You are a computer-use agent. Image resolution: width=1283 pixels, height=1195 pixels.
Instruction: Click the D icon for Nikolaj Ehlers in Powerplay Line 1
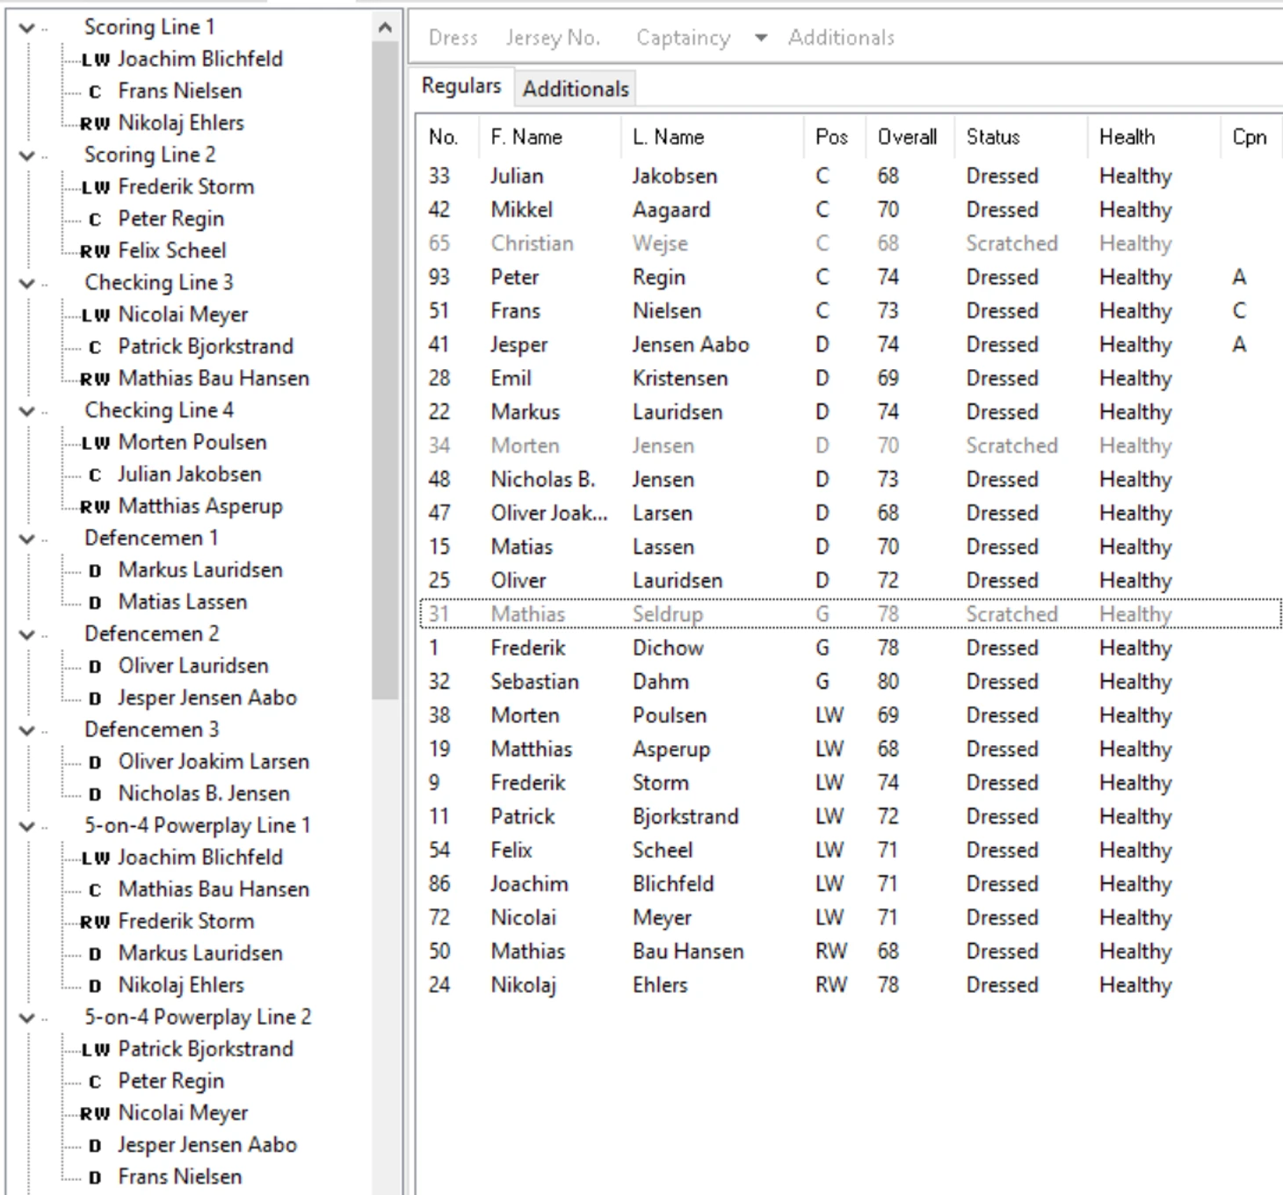pos(95,986)
